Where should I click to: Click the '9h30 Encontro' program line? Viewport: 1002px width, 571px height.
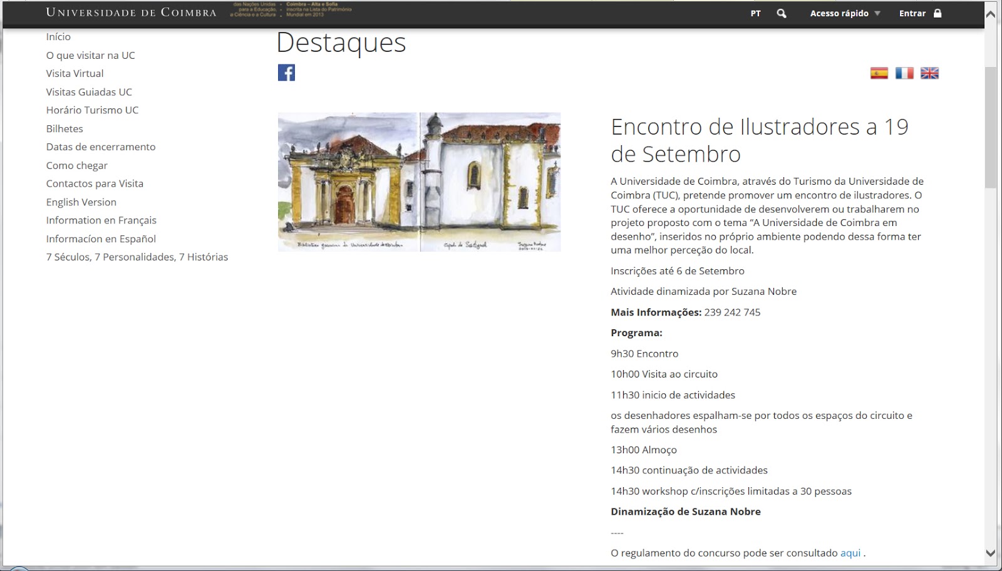644,354
